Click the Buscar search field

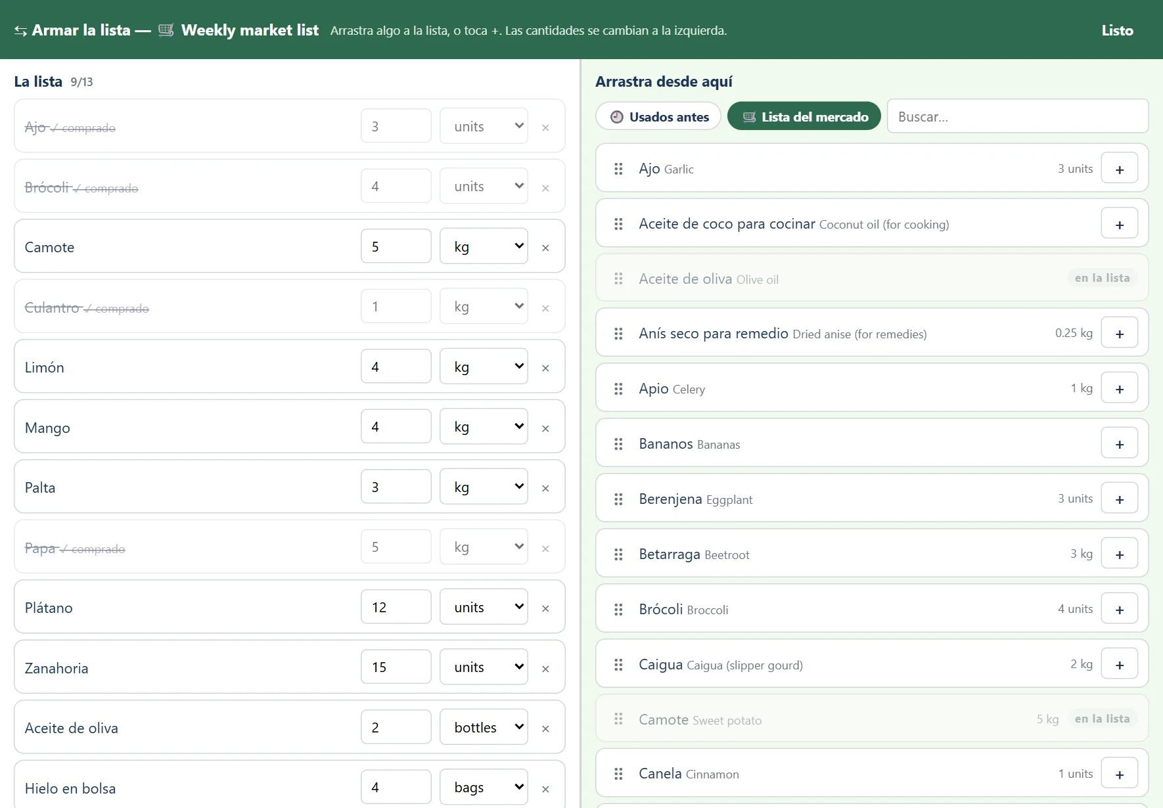1018,117
